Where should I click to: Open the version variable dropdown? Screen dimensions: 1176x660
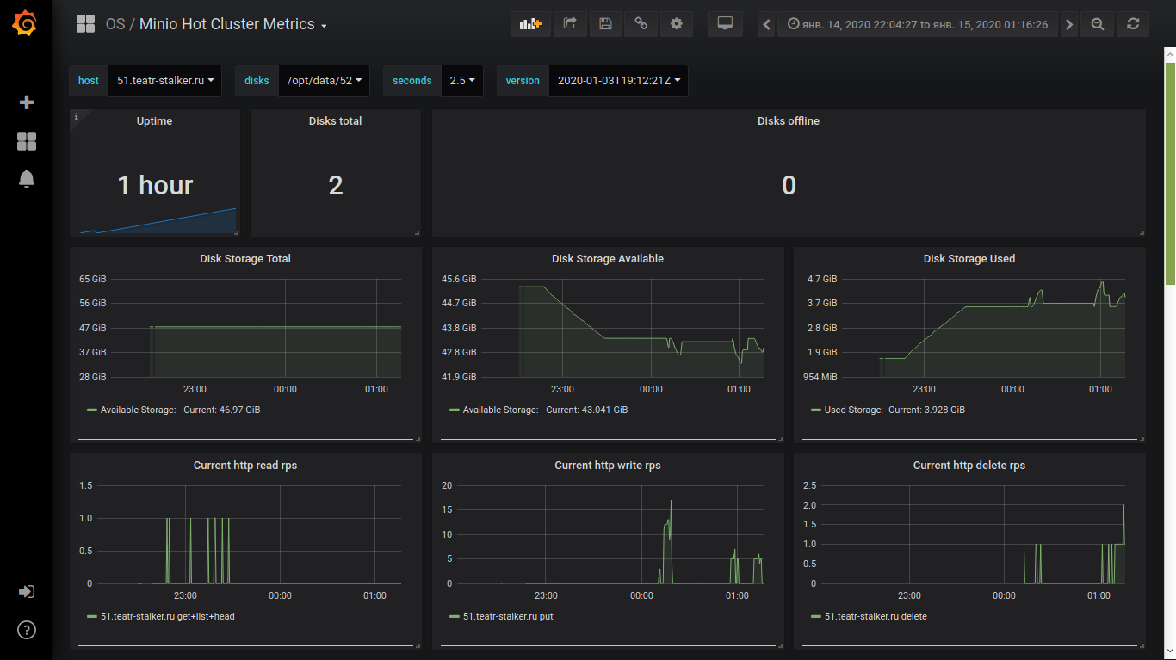[x=618, y=81]
